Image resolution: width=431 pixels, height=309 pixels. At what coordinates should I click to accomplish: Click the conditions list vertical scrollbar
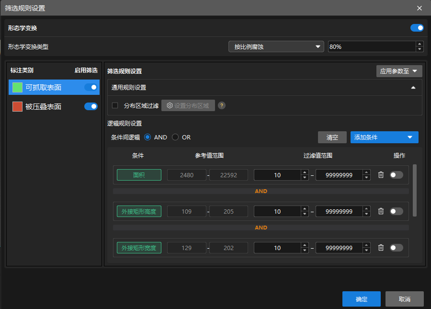coord(415,190)
